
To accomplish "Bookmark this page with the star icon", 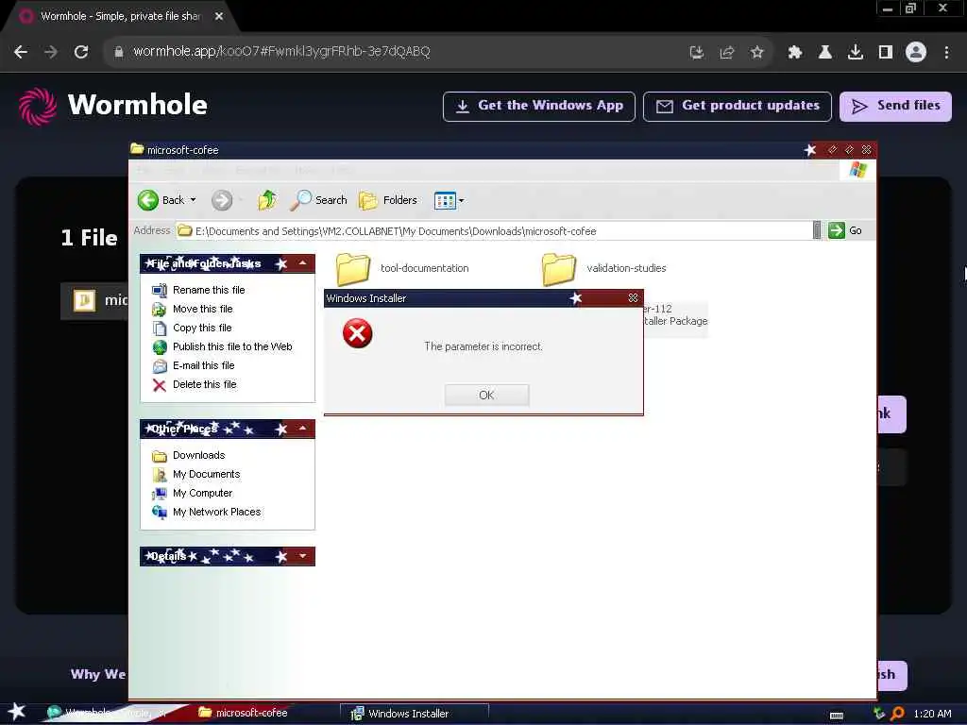I will pyautogui.click(x=757, y=53).
